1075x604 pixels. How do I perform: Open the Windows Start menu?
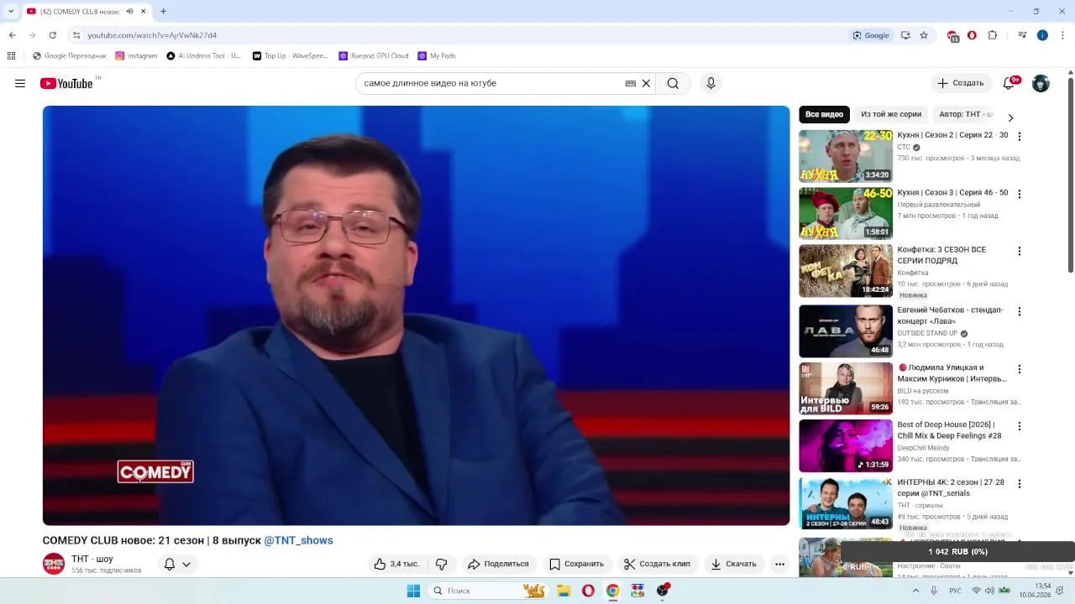413,591
